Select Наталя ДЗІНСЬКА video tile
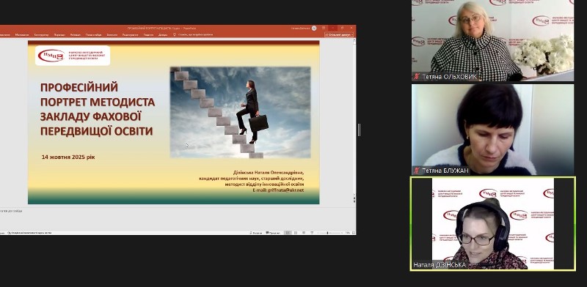The height and width of the screenshot is (287, 587). point(492,223)
